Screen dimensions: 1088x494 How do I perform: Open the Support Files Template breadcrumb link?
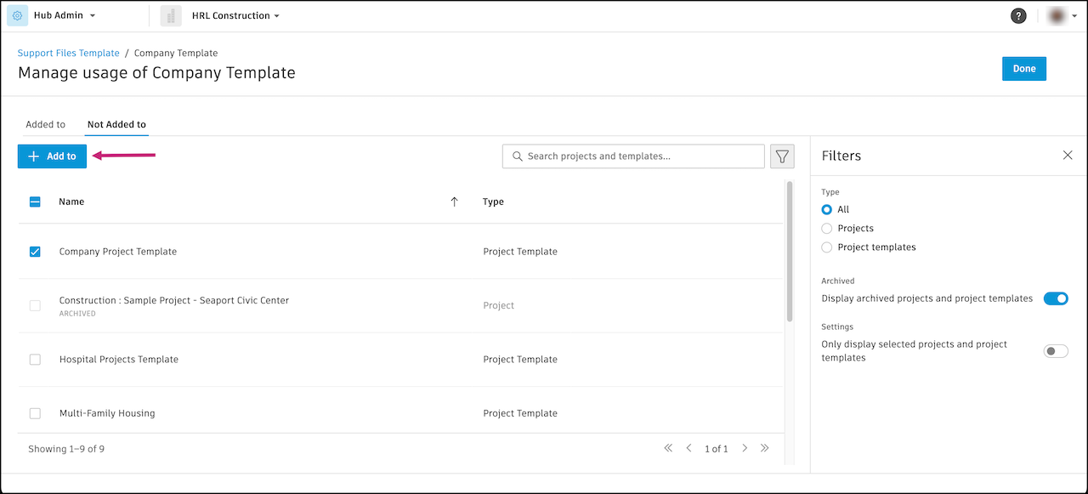click(x=68, y=53)
